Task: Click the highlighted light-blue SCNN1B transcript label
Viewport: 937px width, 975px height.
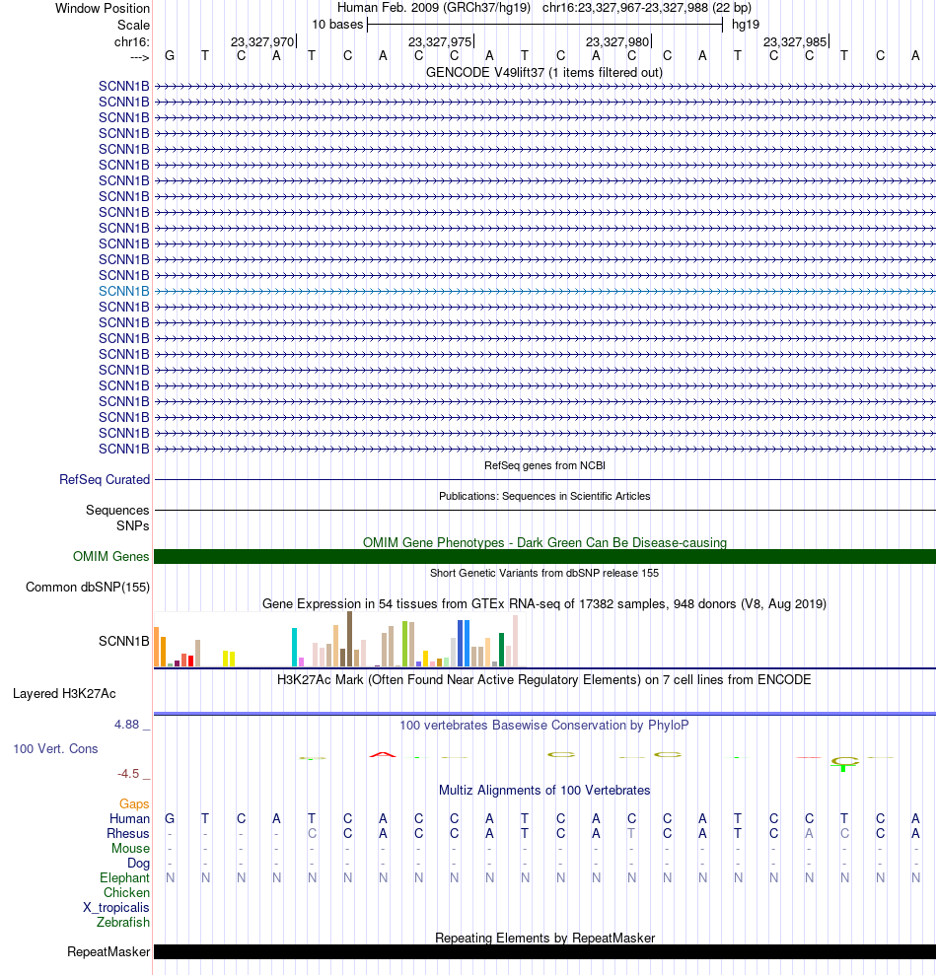Action: 124,291
